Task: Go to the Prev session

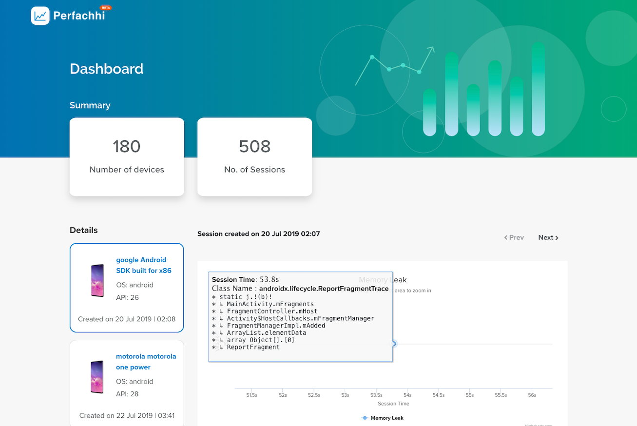Action: tap(514, 237)
